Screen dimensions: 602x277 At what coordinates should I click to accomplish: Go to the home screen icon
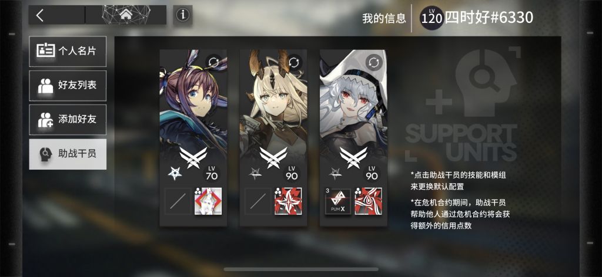coord(126,15)
